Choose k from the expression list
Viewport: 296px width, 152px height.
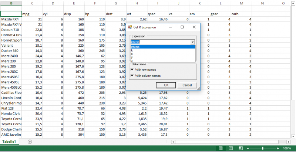pos(163,50)
